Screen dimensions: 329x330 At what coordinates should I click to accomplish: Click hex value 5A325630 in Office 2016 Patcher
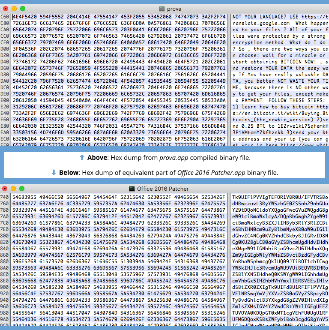159,300
